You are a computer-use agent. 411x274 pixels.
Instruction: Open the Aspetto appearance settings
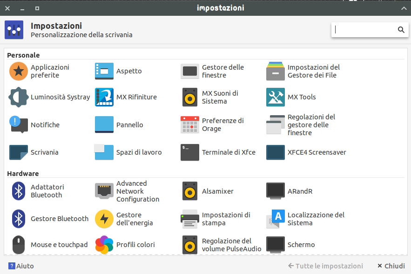pos(119,71)
